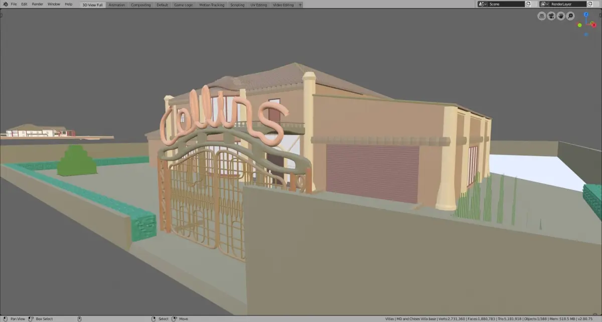The height and width of the screenshot is (322, 602).
Task: Switch to the Animation workspace tab
Action: (x=117, y=5)
